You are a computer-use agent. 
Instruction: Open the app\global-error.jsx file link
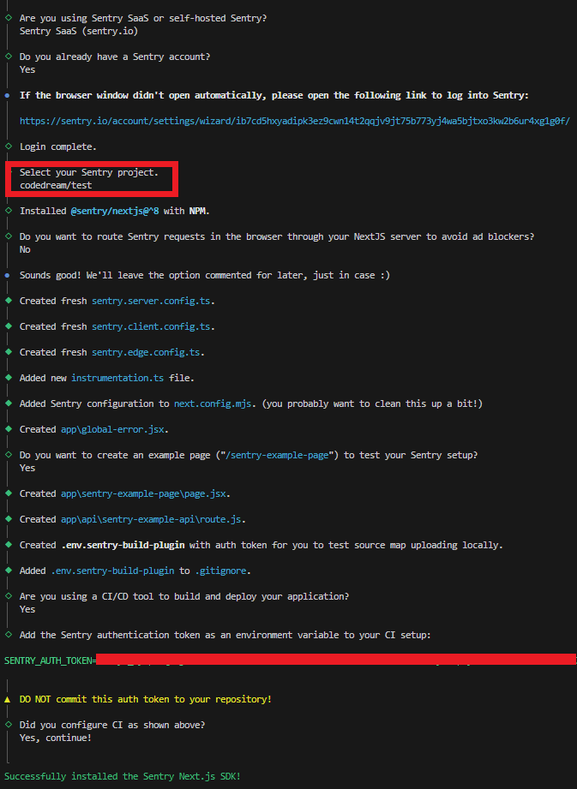[112, 429]
